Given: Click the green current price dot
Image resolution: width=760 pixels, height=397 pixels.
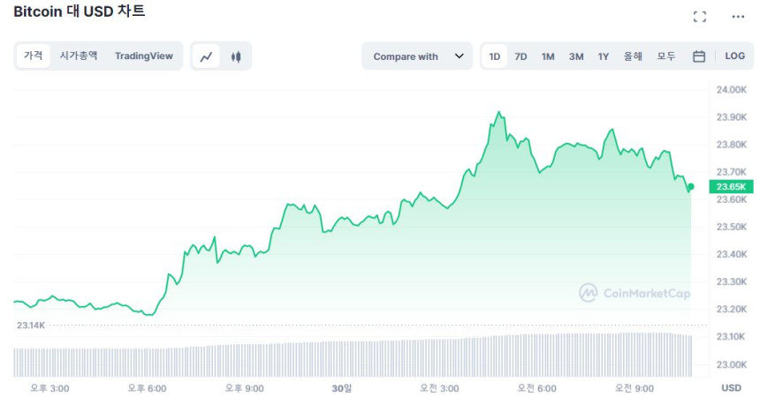Looking at the screenshot, I should pos(690,186).
